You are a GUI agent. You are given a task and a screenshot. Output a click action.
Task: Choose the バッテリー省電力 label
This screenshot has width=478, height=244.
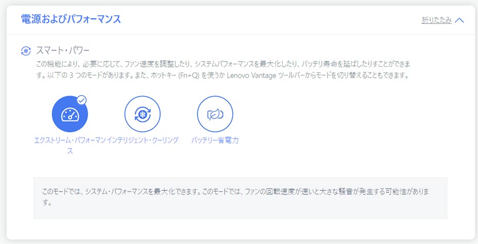click(x=215, y=140)
